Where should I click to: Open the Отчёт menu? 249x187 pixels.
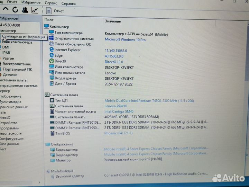[12, 2]
